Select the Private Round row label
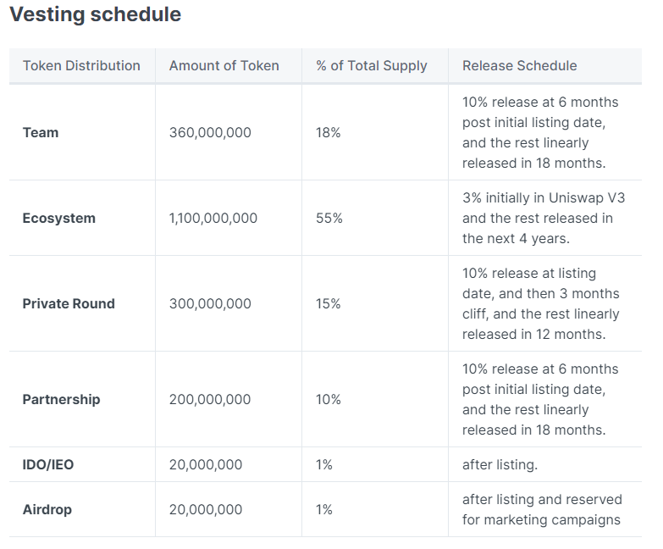 point(69,303)
